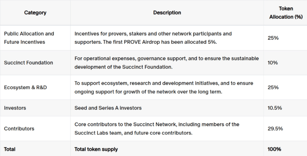This screenshot has height=156, width=307.
Task: Click the Total token supply cell
Action: pos(96,149)
